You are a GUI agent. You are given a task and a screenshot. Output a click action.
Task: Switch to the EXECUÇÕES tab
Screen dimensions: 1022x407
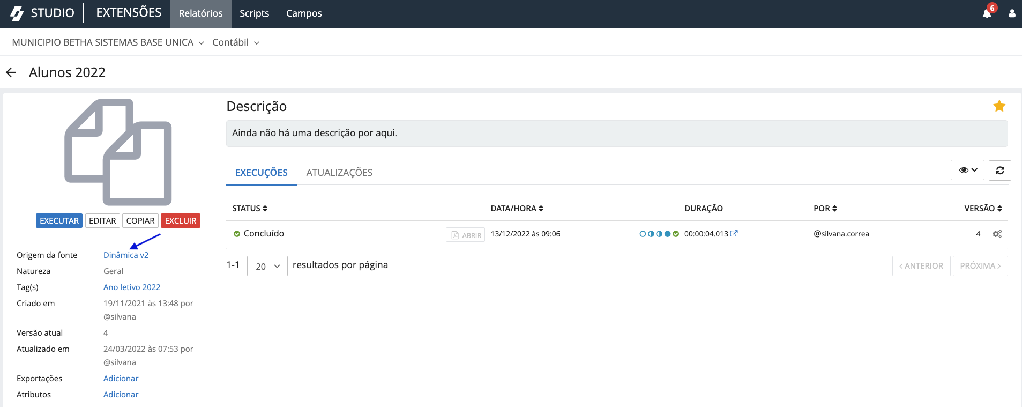point(261,173)
